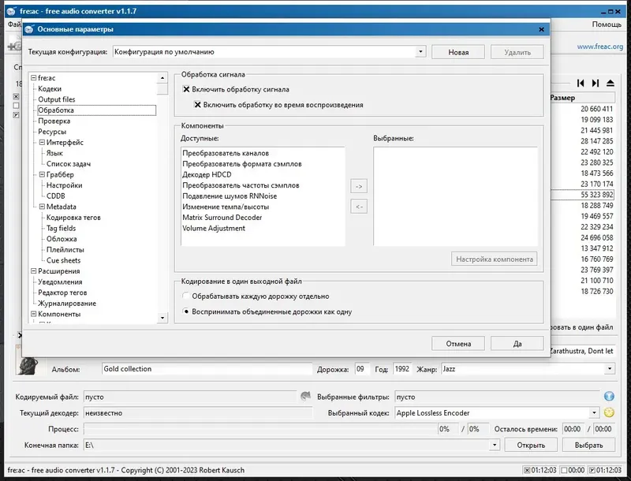
Task: Toggle first track checkbox in main window joblist
Action: coord(16,96)
